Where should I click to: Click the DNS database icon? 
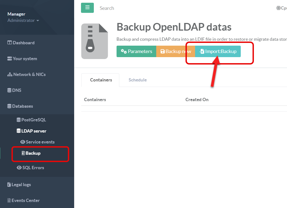[x=10, y=90]
